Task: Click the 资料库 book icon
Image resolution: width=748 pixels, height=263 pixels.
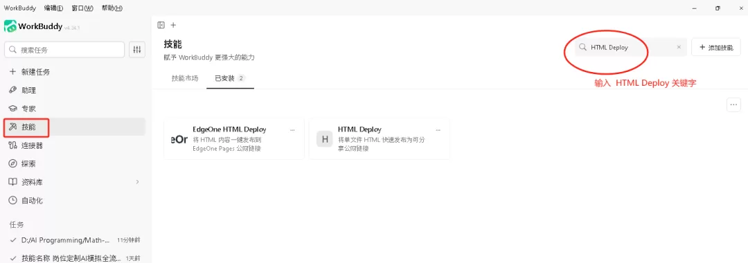Action: pos(13,182)
